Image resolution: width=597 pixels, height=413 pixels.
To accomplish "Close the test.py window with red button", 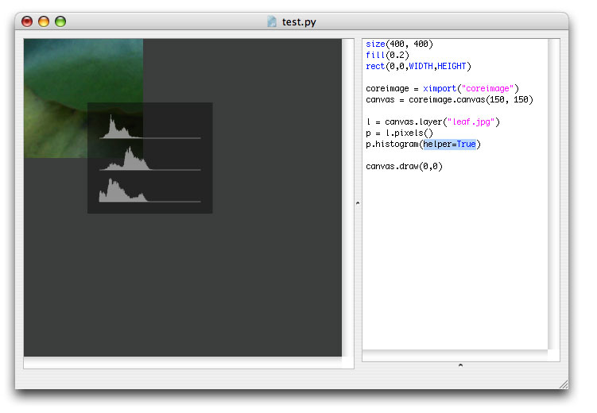I will 27,21.
